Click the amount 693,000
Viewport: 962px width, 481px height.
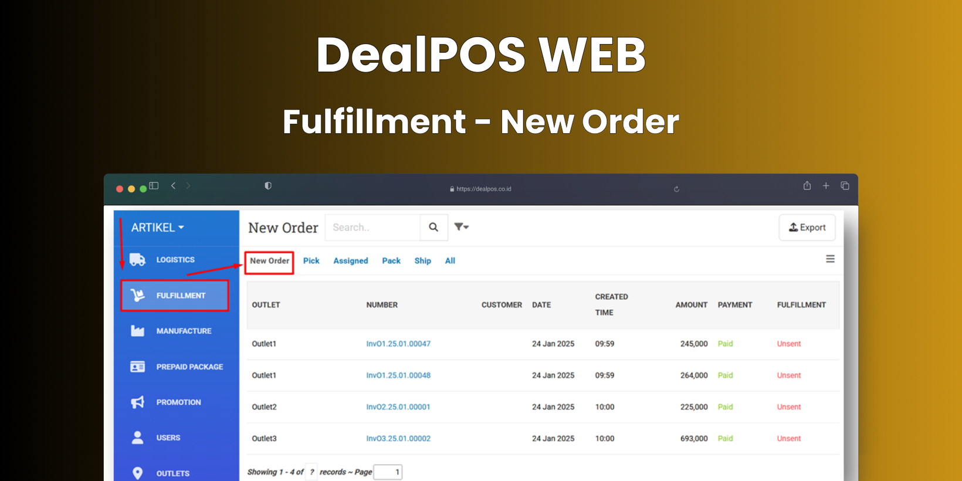click(x=694, y=439)
